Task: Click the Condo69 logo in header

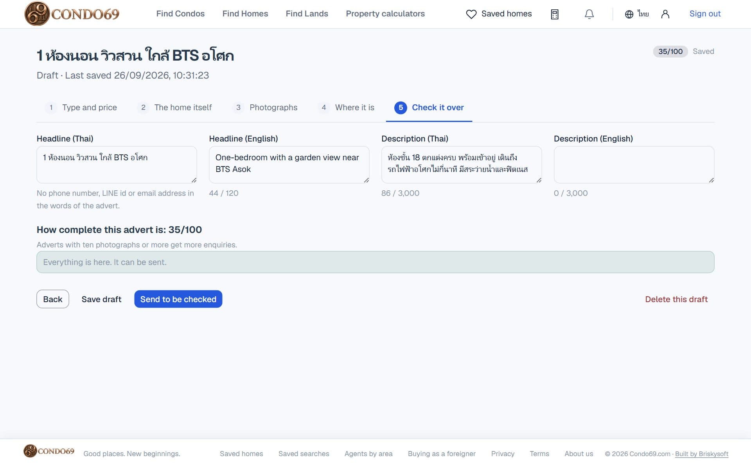Action: [72, 14]
